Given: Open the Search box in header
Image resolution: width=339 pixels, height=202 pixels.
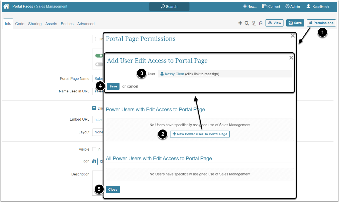Looking at the screenshot, I should point(169,7).
